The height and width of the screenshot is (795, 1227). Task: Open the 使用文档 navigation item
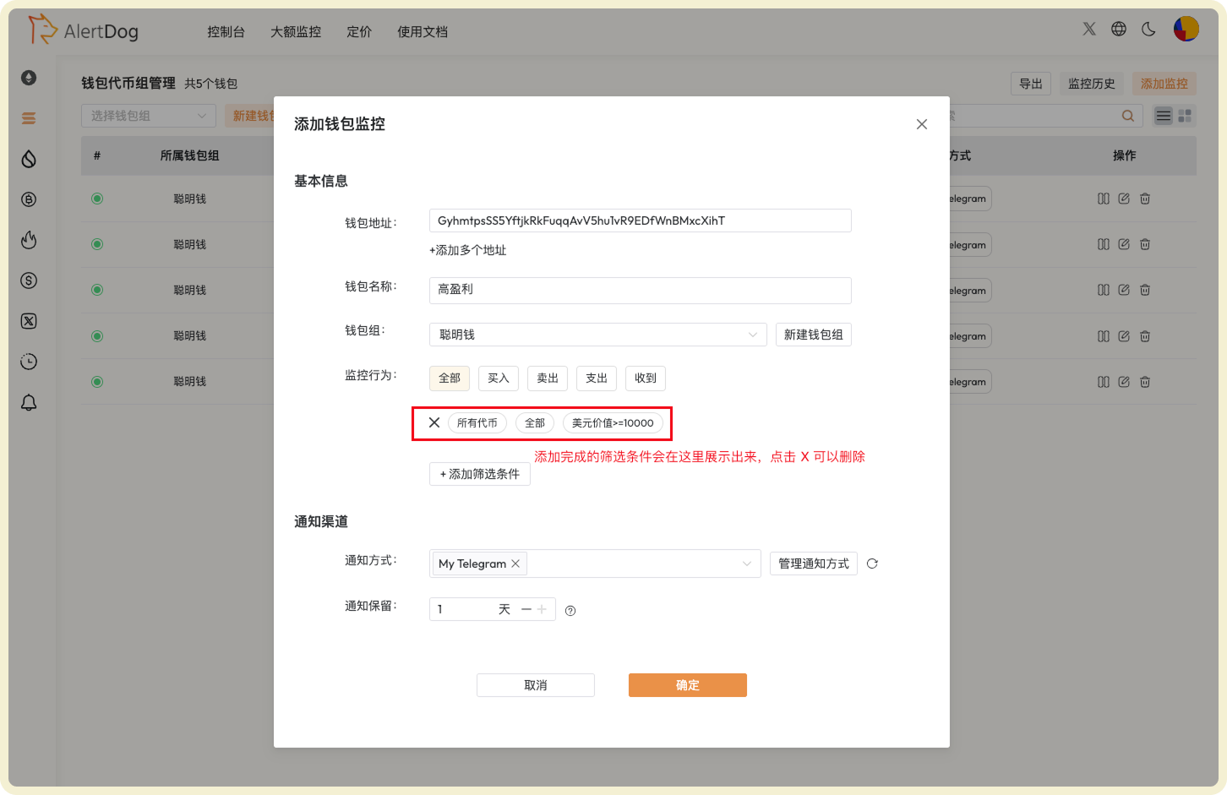point(423,31)
